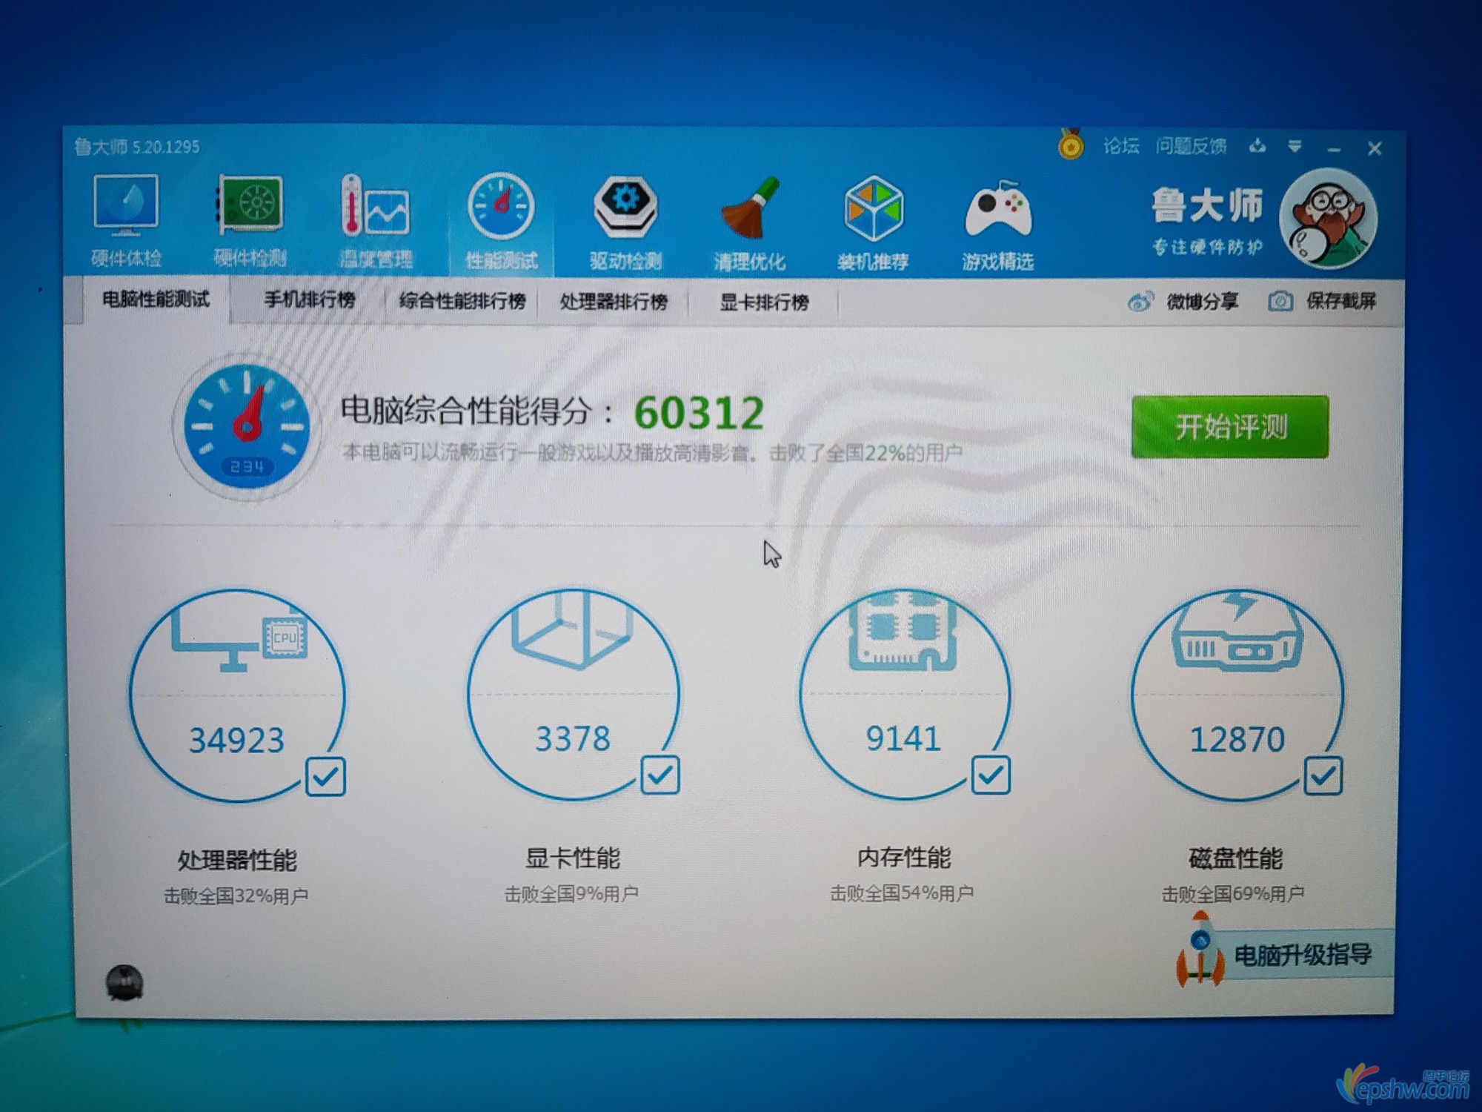Open the 论坛 forum link
The height and width of the screenshot is (1112, 1482).
tap(1121, 145)
